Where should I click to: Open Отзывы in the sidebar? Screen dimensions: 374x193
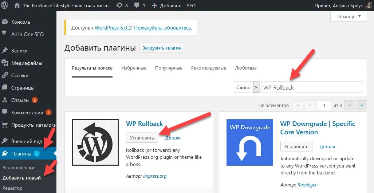pos(20,100)
